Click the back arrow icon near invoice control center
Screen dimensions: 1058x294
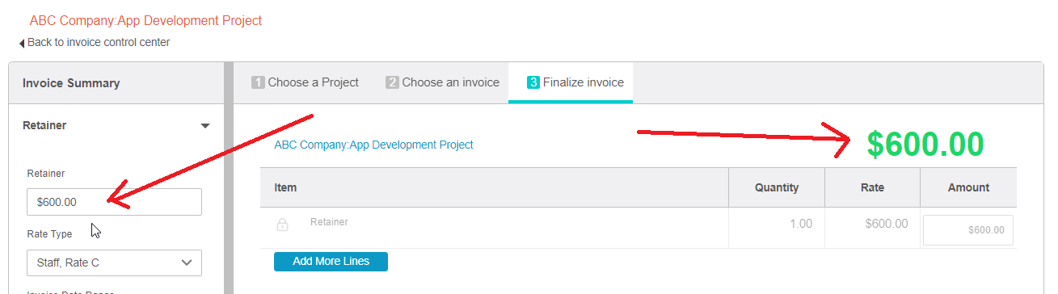point(22,43)
